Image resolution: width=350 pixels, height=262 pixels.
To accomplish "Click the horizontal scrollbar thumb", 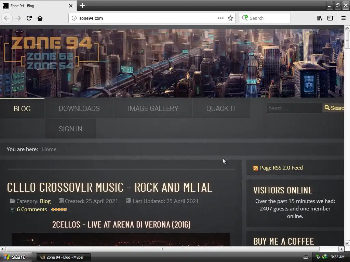I will (x=163, y=249).
